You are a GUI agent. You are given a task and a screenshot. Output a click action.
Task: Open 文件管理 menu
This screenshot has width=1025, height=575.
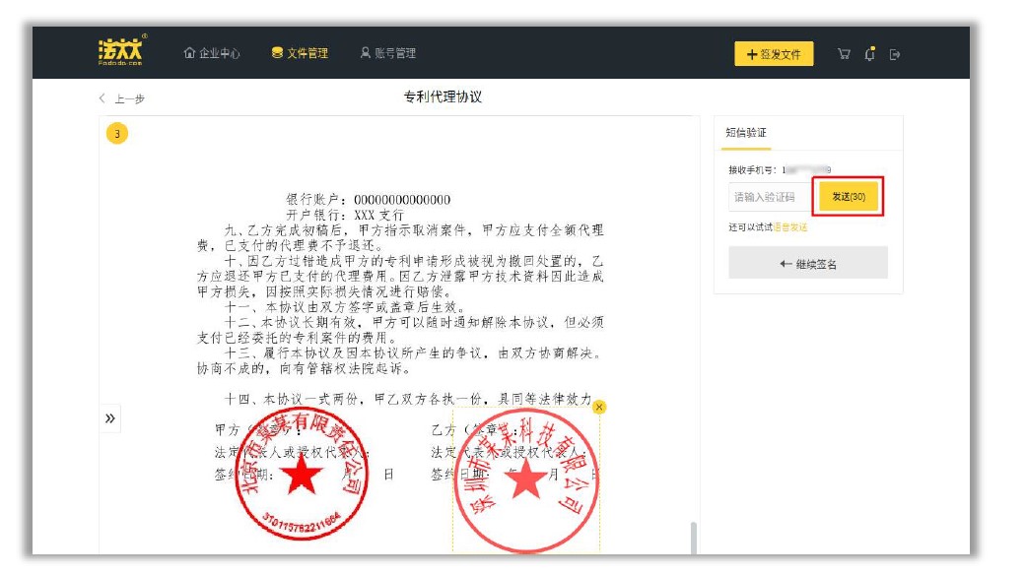tap(300, 53)
